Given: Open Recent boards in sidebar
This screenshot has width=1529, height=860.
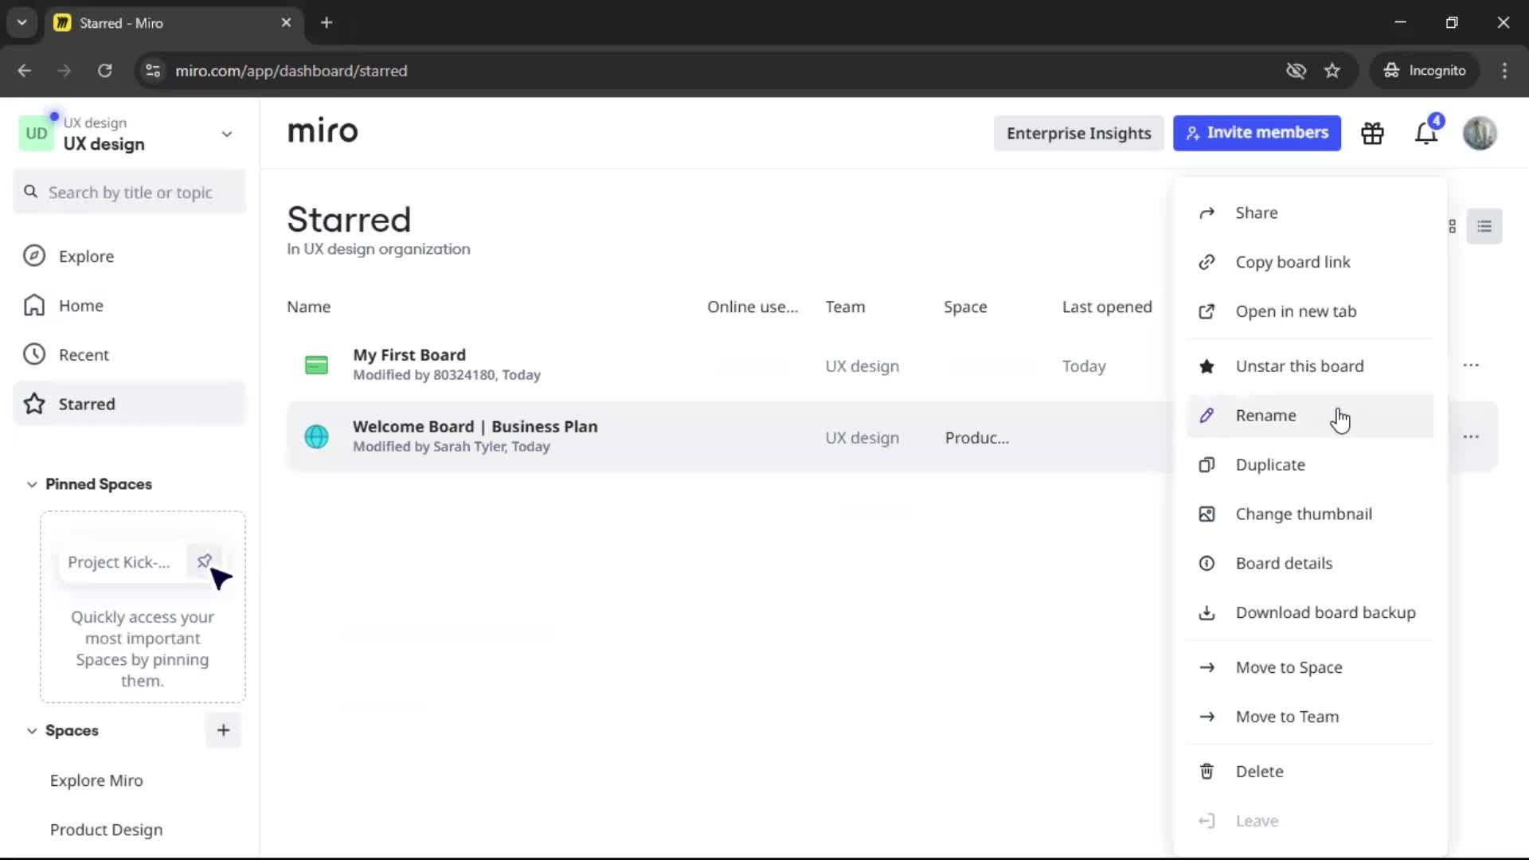Looking at the screenshot, I should (130, 355).
